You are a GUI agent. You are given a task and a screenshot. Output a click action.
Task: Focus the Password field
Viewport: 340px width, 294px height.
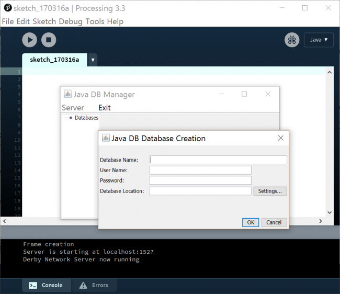(x=200, y=180)
